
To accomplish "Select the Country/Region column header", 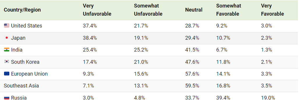I will point(22,10).
